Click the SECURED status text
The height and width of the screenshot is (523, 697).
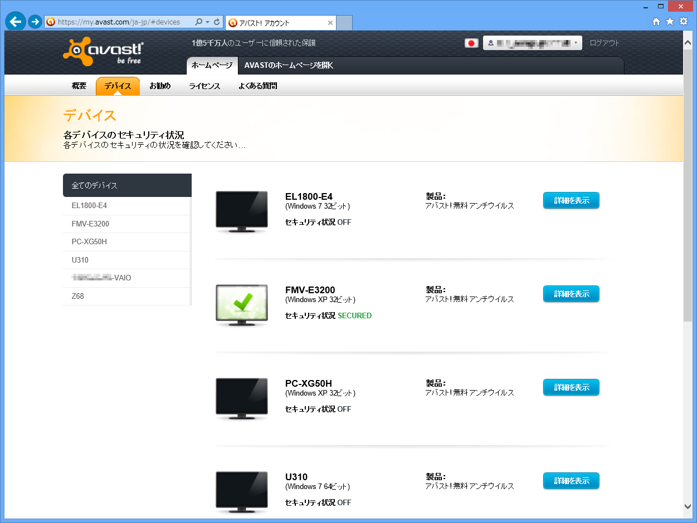pyautogui.click(x=355, y=315)
